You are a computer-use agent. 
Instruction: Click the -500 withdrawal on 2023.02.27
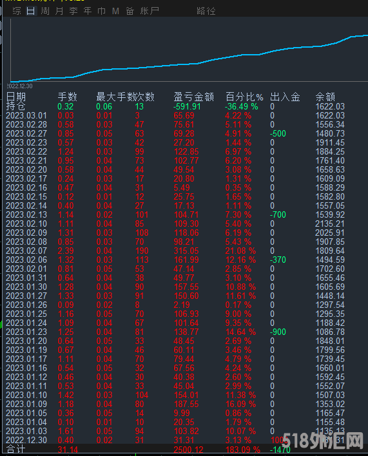click(x=278, y=133)
